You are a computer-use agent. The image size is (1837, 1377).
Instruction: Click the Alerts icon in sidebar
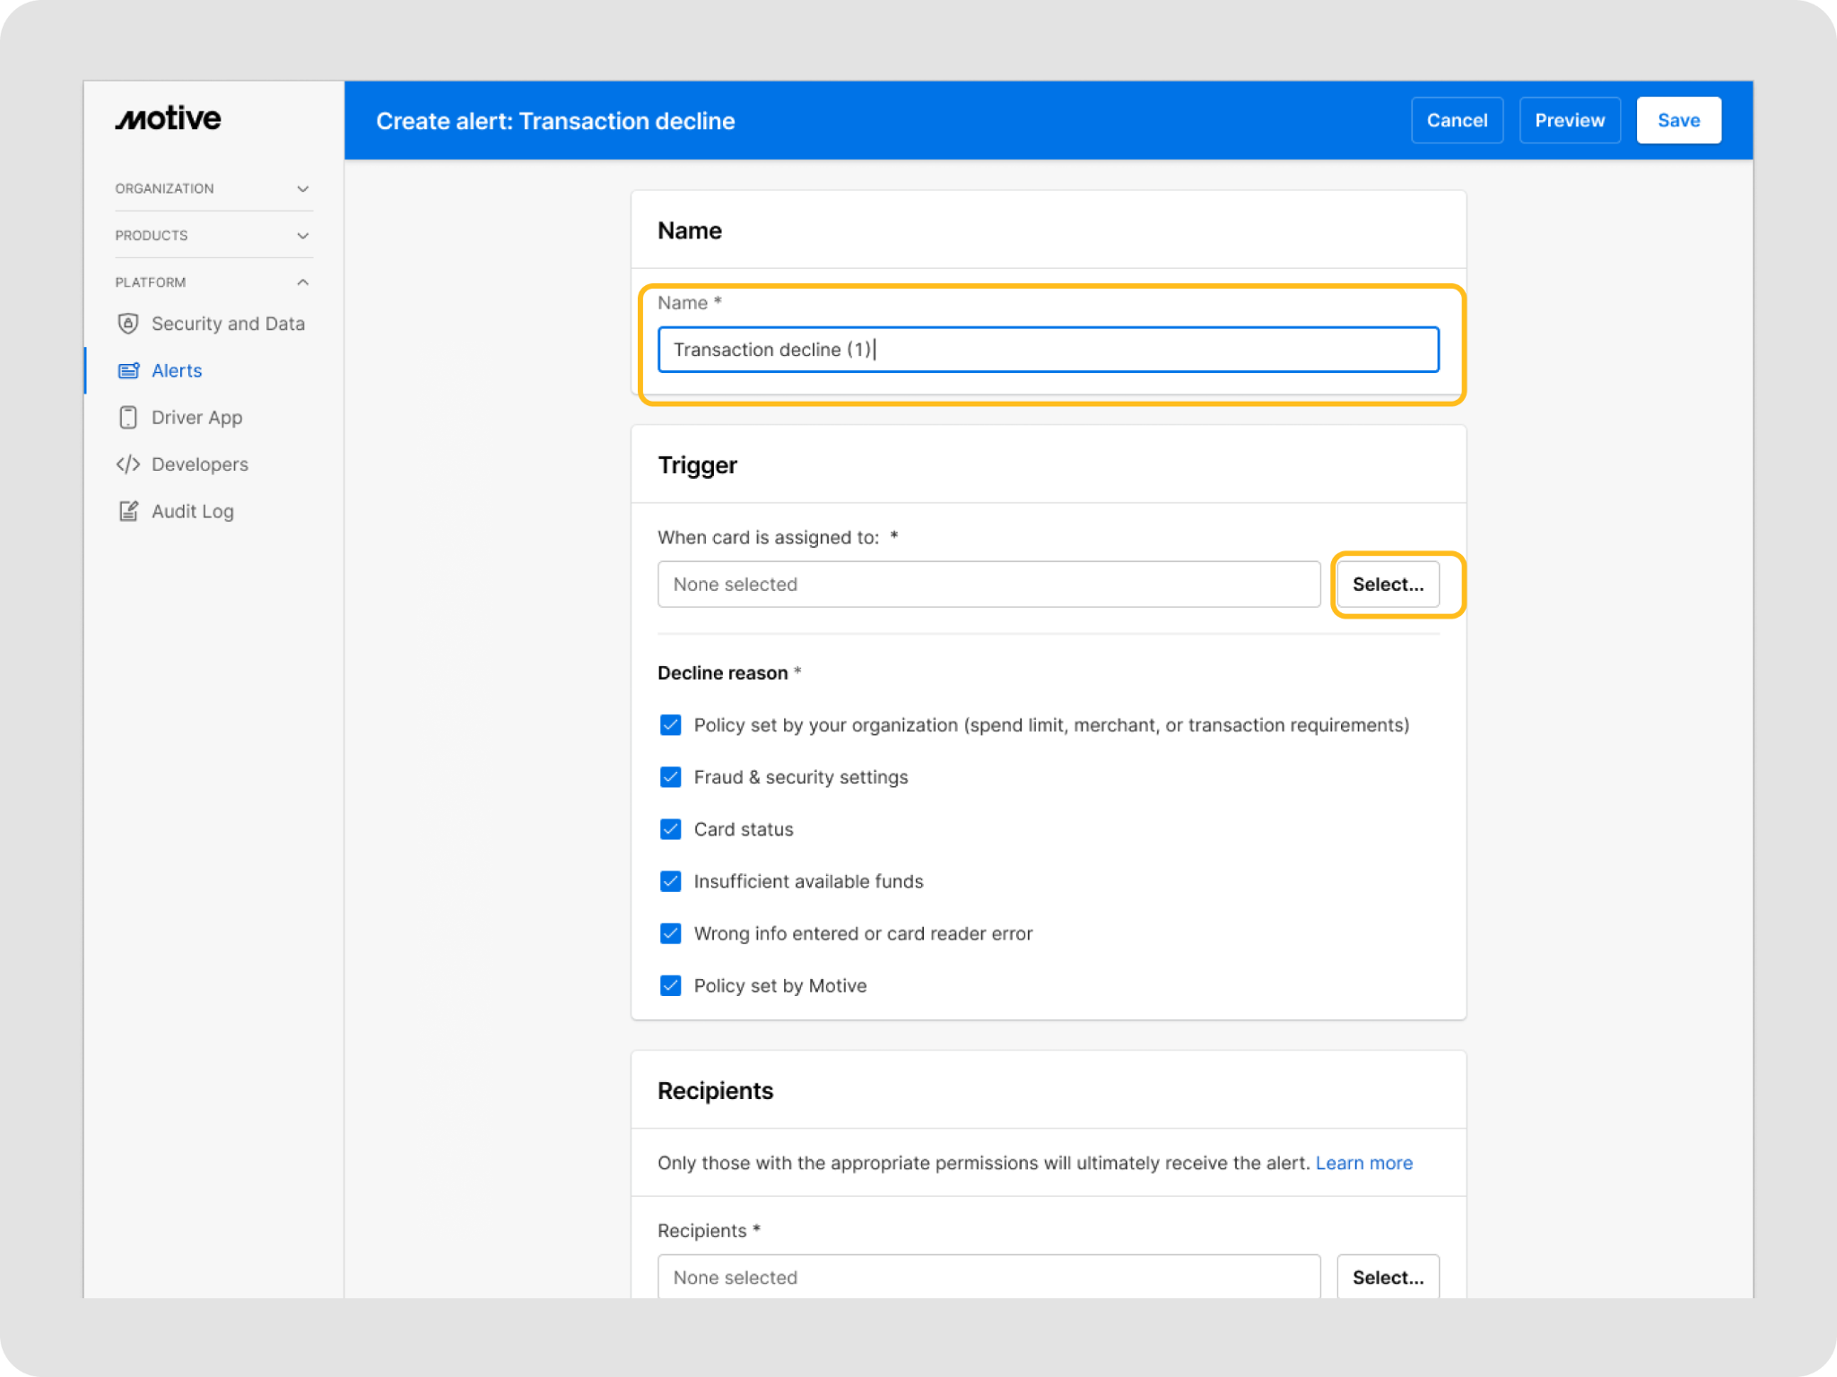click(x=128, y=370)
